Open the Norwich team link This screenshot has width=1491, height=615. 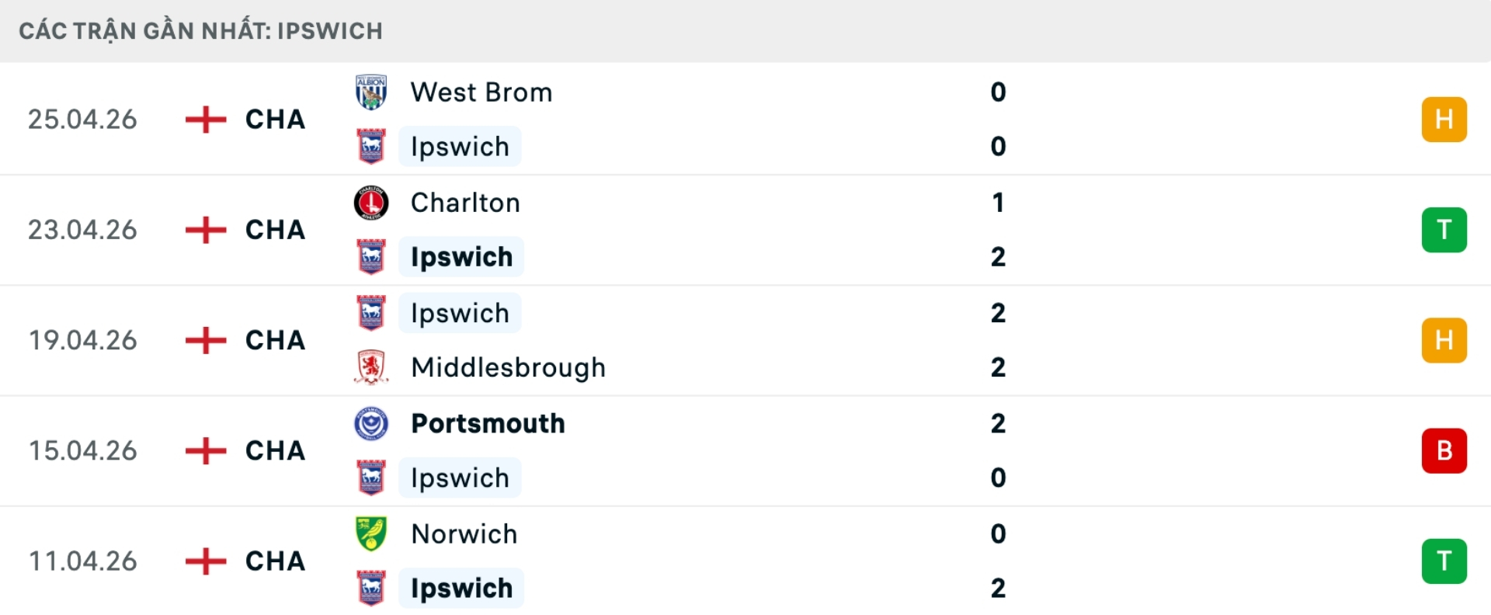click(464, 534)
